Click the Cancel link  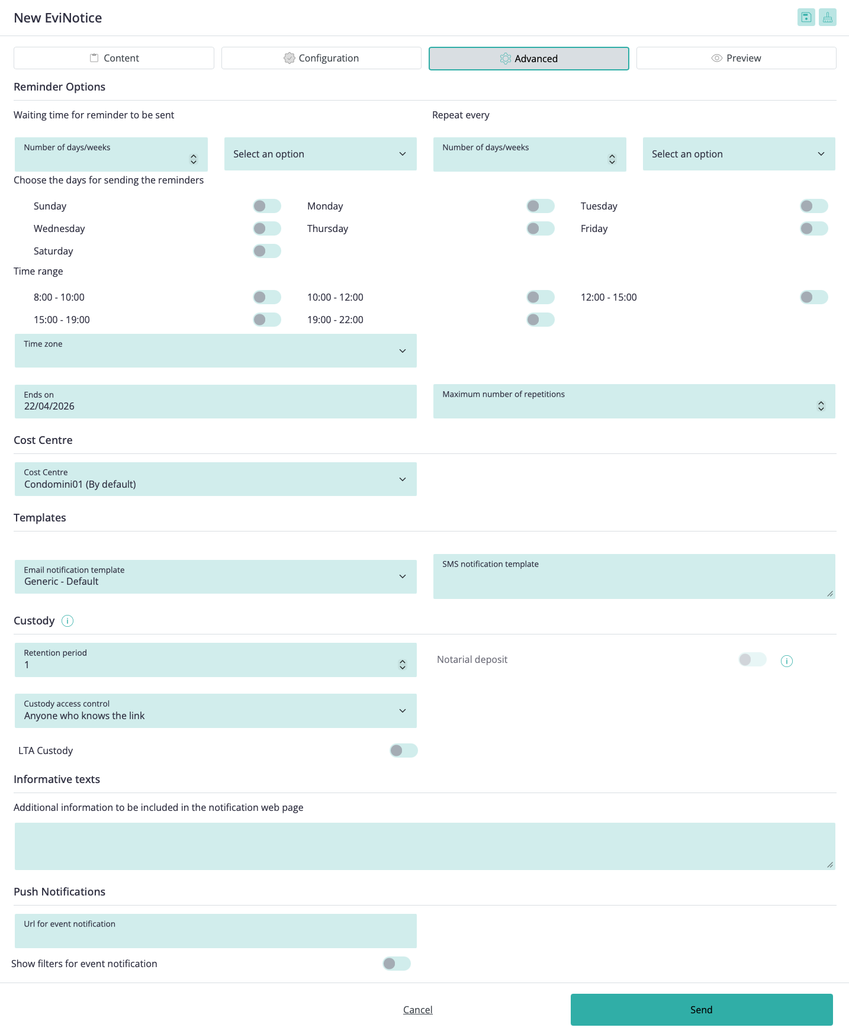[x=417, y=1010]
